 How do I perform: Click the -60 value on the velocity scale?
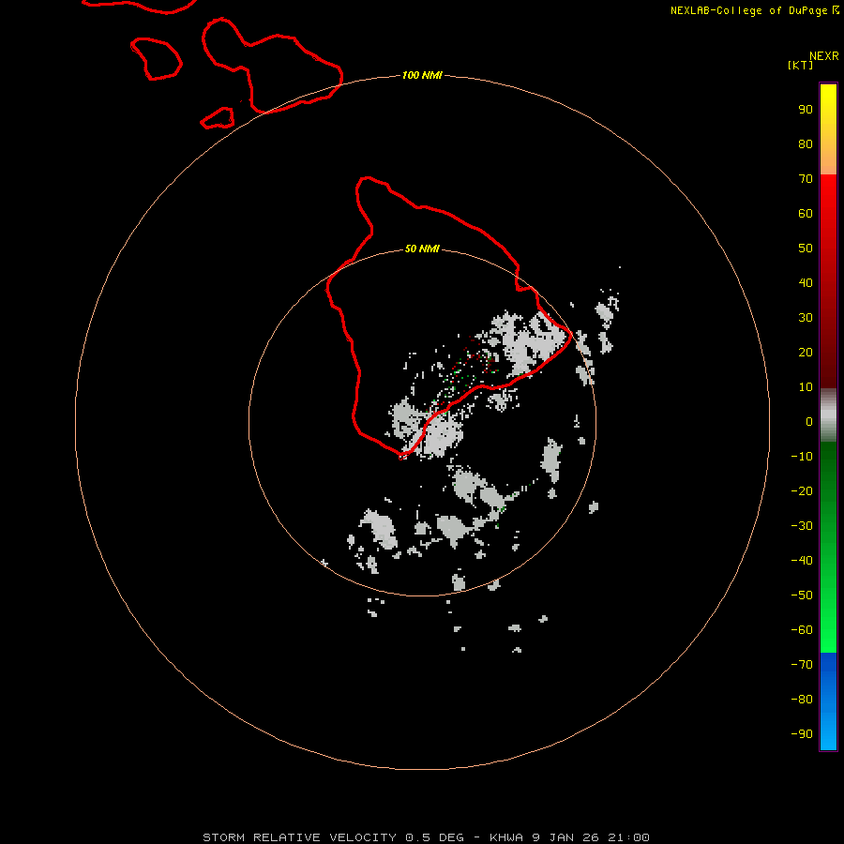(802, 630)
